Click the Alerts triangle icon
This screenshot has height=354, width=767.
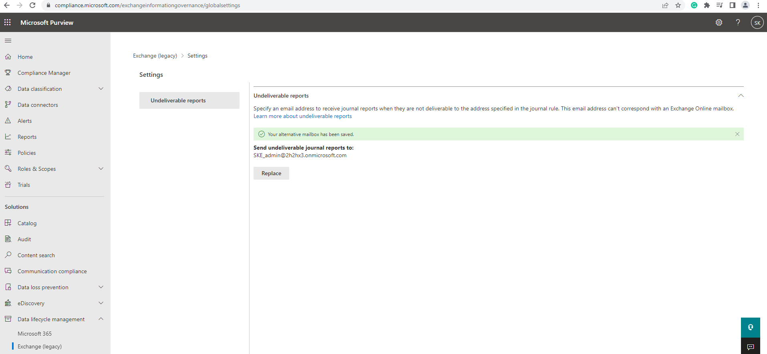[8, 121]
